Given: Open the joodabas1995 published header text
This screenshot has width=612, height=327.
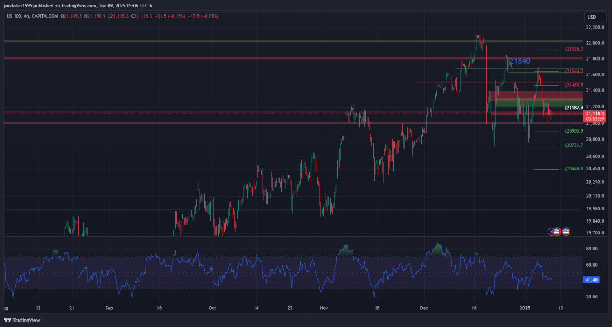Looking at the screenshot, I should [x=78, y=5].
